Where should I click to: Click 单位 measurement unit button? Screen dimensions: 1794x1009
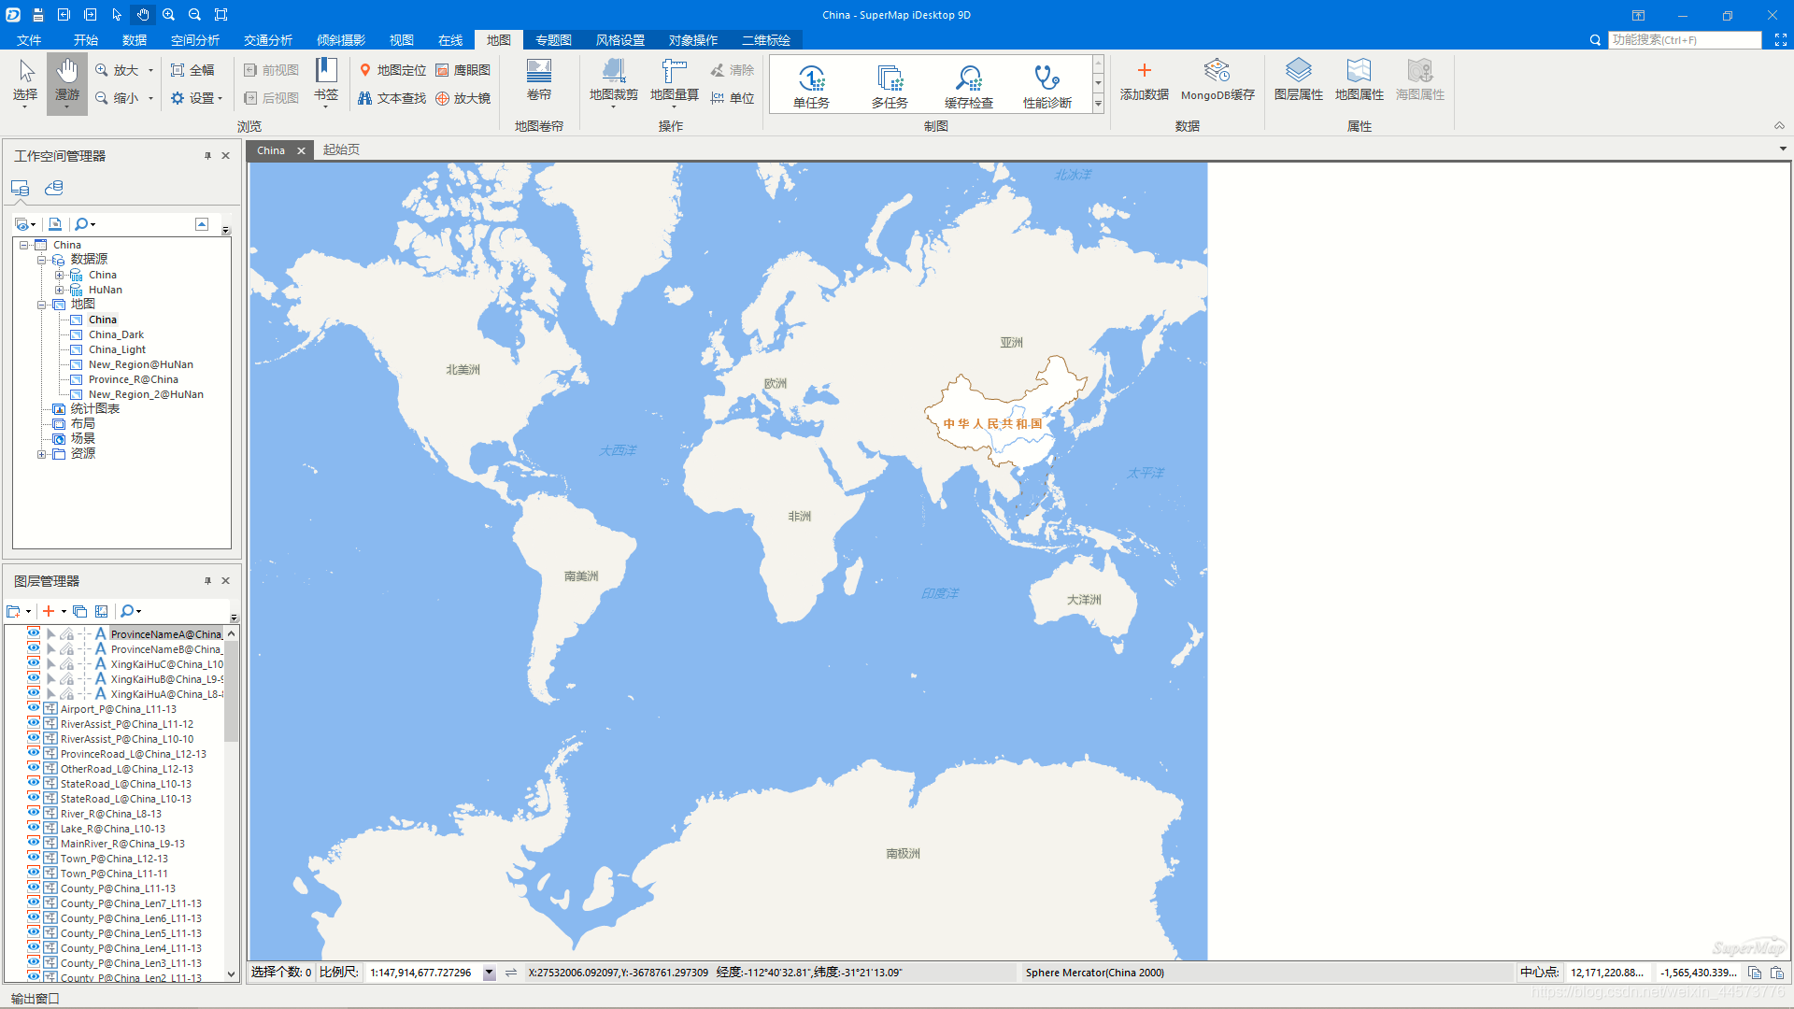point(733,98)
